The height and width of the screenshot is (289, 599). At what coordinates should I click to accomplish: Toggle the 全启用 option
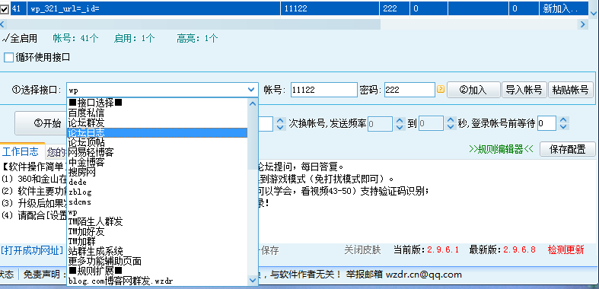point(20,38)
